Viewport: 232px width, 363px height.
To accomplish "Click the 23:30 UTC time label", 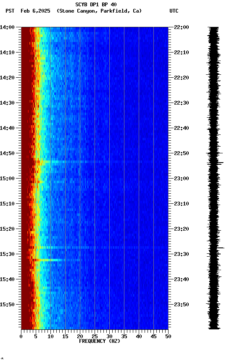I will tap(182, 254).
